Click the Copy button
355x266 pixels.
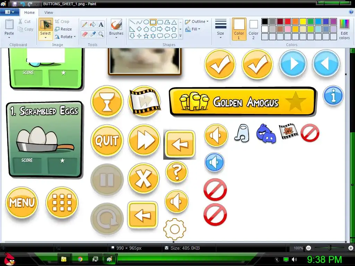[26, 29]
